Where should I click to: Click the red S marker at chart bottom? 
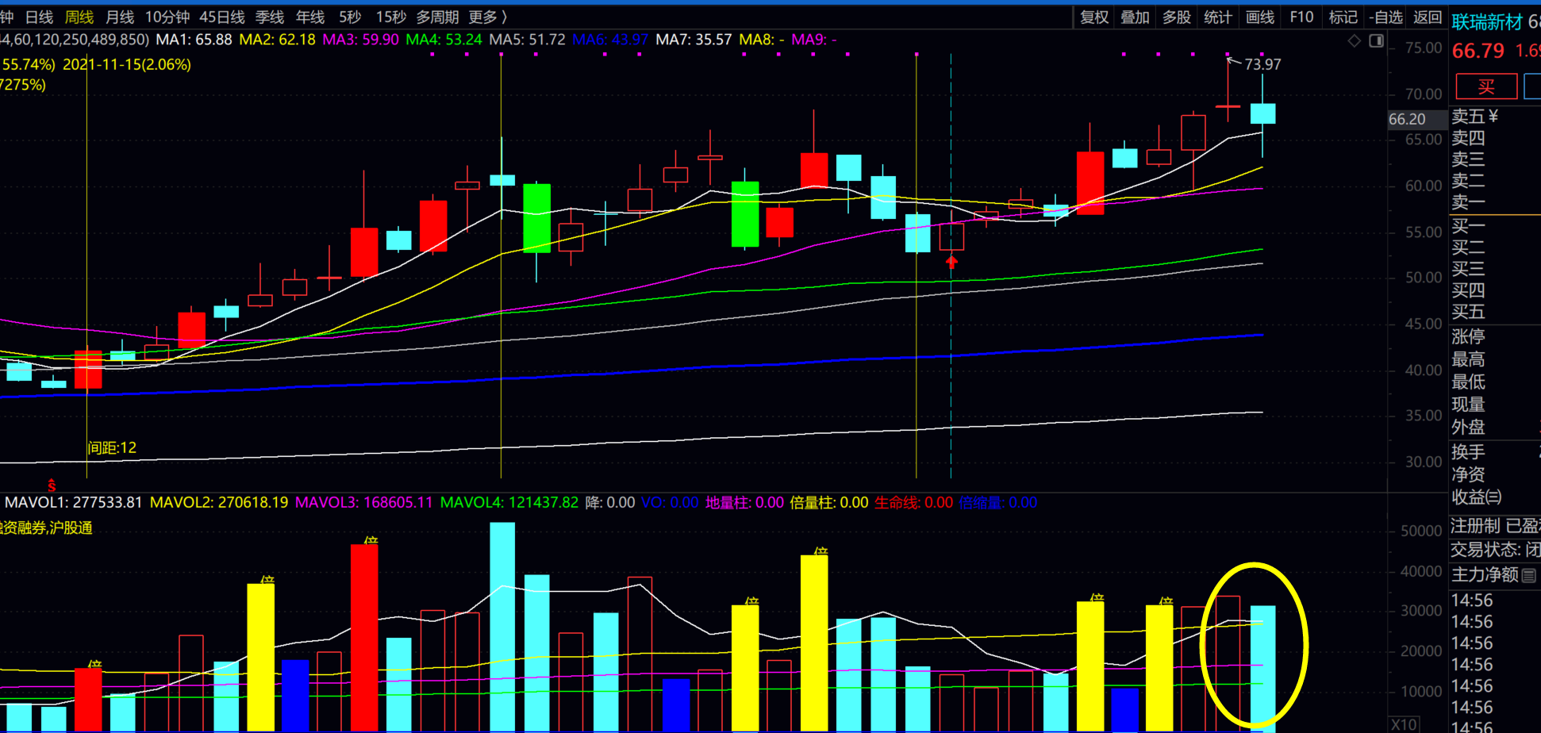(x=52, y=485)
